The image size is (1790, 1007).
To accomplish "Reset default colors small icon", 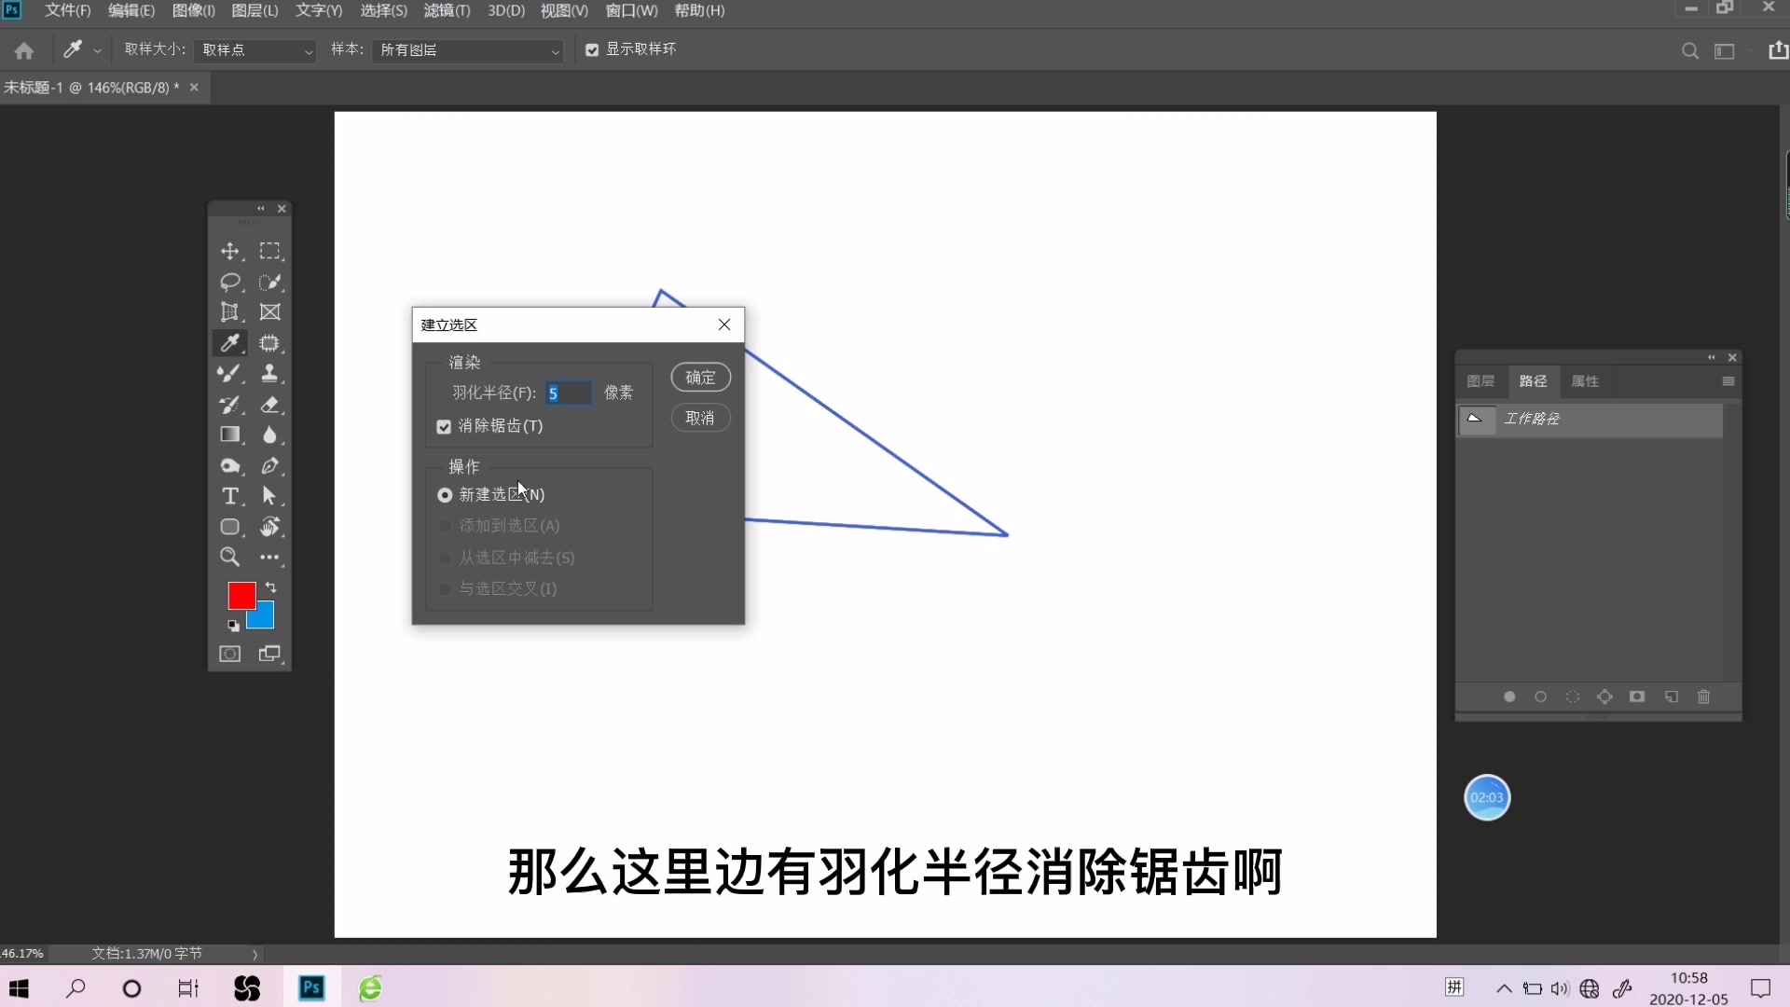I will click(x=233, y=626).
